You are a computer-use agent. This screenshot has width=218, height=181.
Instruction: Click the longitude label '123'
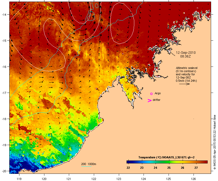tap(119, 179)
